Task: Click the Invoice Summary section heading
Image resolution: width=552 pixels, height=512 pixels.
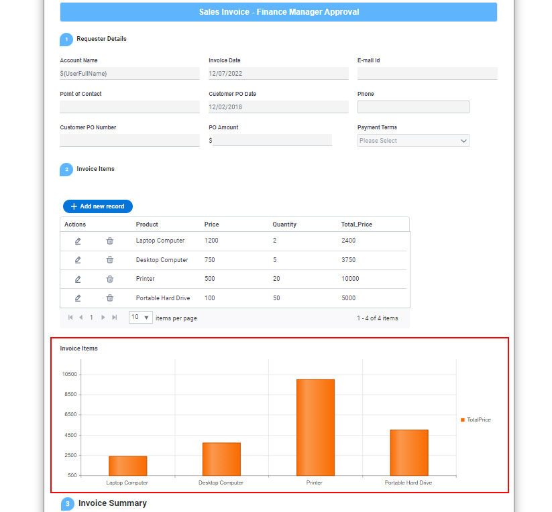Action: coord(112,503)
